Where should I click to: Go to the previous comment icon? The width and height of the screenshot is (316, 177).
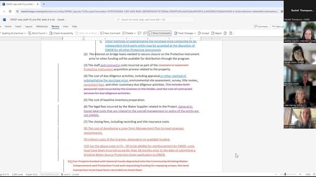tap(139, 33)
